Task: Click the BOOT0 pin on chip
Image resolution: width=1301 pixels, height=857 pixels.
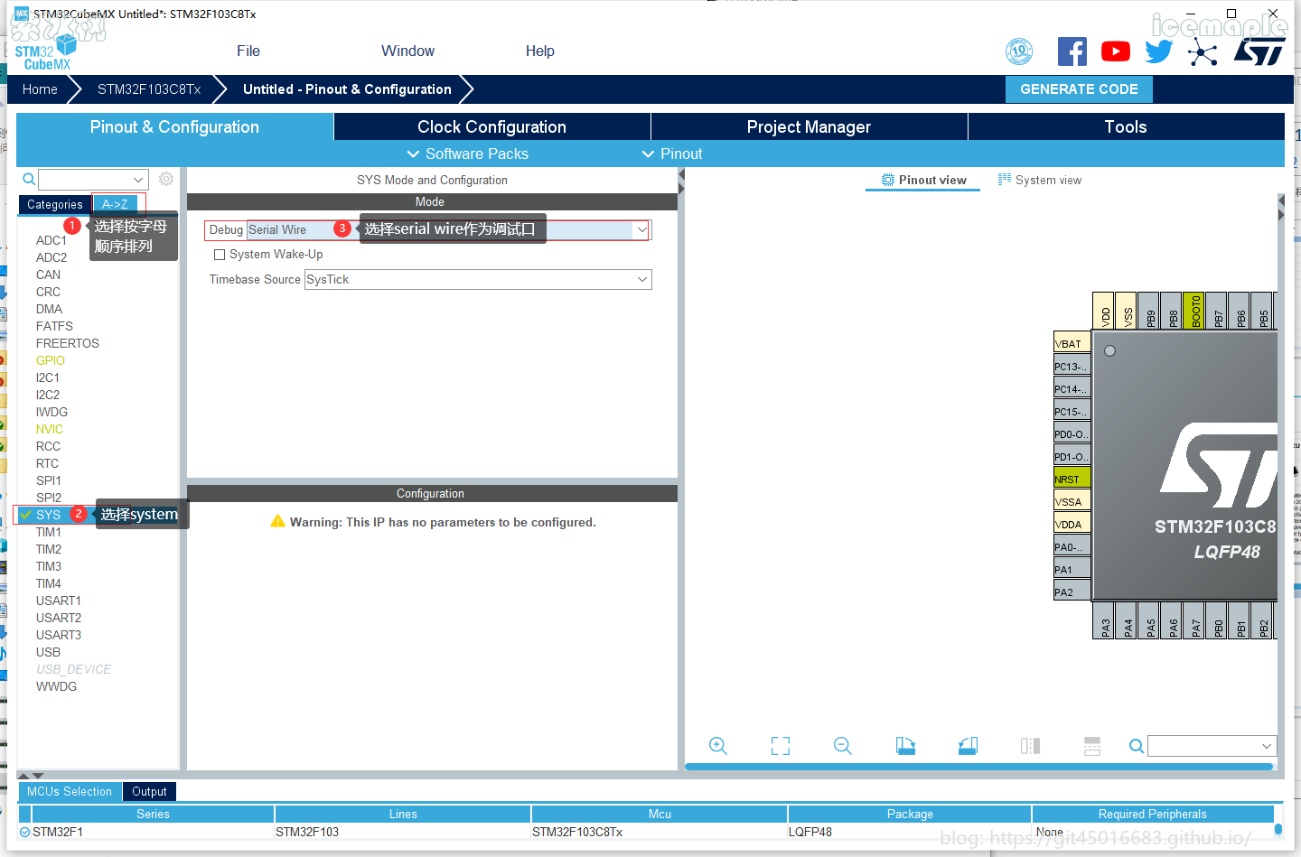Action: tap(1194, 311)
